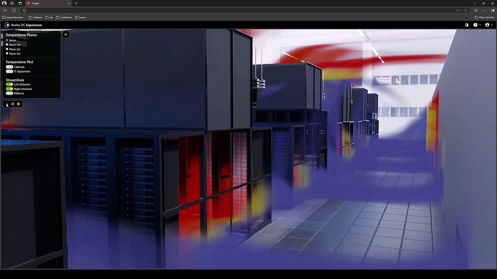Stop the streamline animation playback
Image resolution: width=497 pixels, height=279 pixels.
[x=18, y=104]
